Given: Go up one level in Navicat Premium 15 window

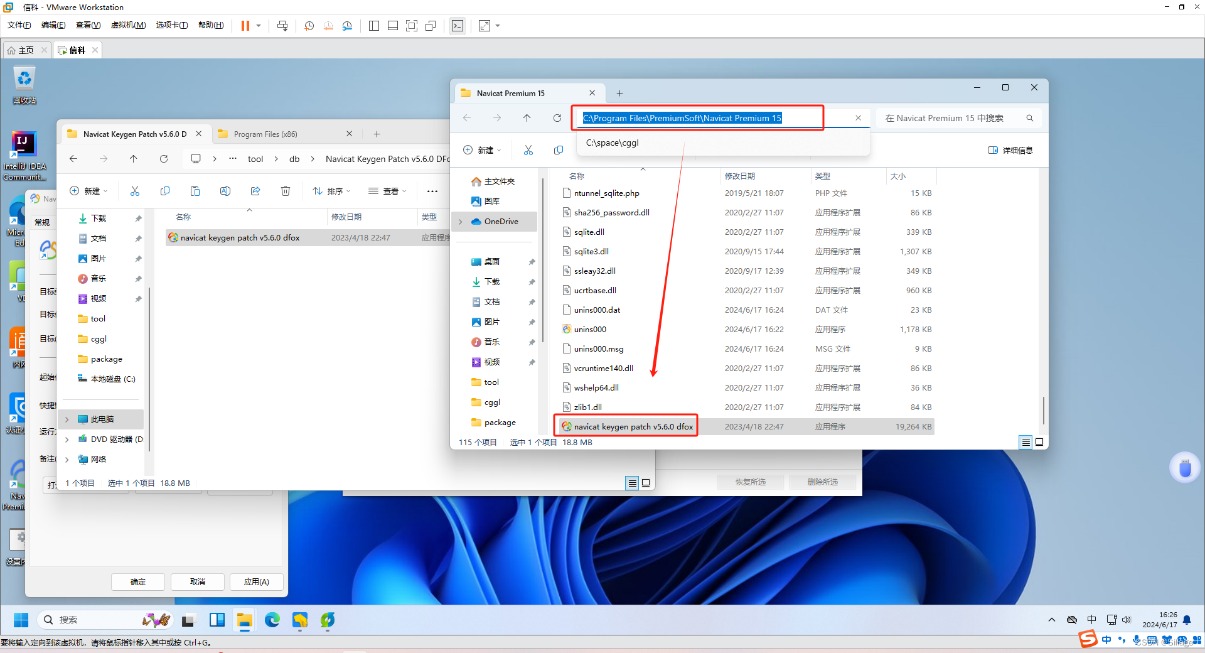Looking at the screenshot, I should [x=527, y=118].
